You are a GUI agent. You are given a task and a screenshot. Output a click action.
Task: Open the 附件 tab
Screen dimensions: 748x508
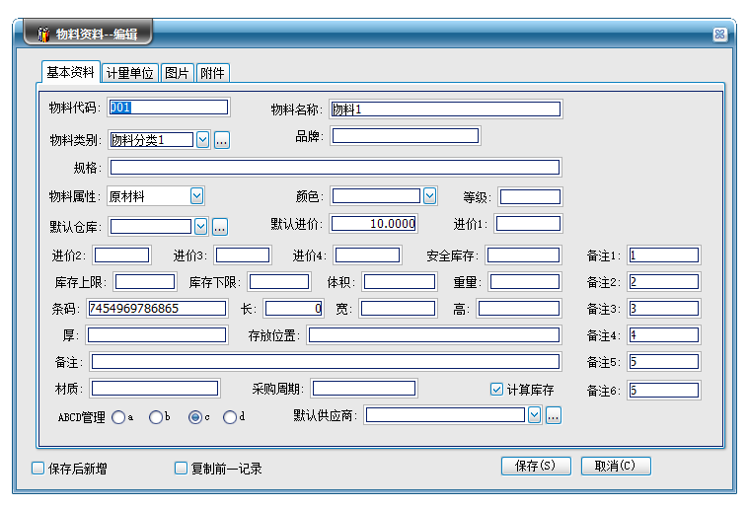[212, 73]
